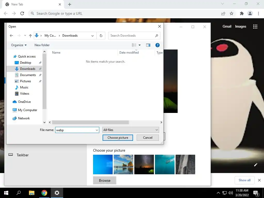Viewport: 264px width, 198px height.
Task: Refresh the Downloads folder listing
Action: [101, 36]
